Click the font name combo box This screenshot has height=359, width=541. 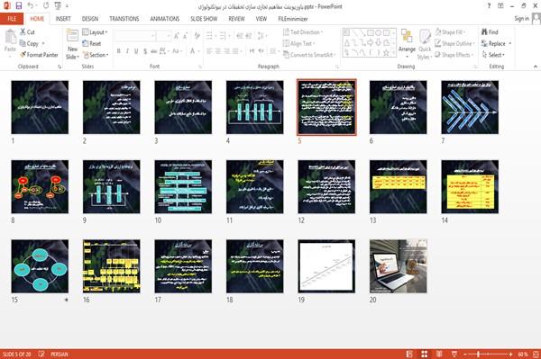point(134,35)
